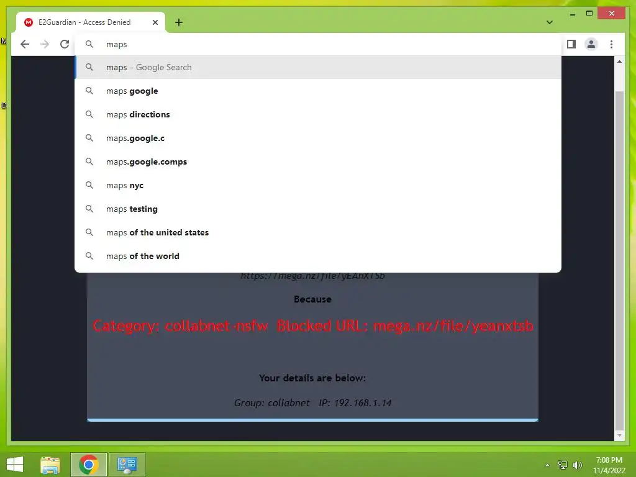
Task: Click the page scrollbar thumb
Action: (619, 260)
